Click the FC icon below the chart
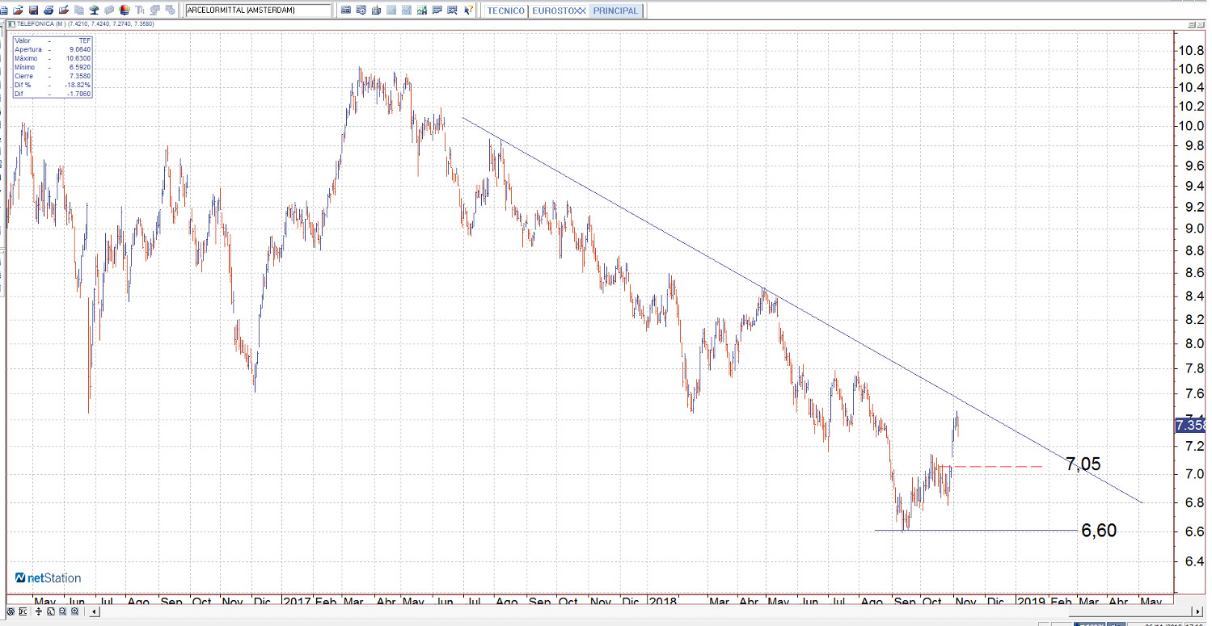1212x626 pixels. point(21,611)
